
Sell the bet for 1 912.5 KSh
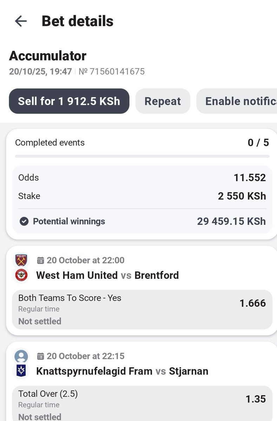point(69,101)
